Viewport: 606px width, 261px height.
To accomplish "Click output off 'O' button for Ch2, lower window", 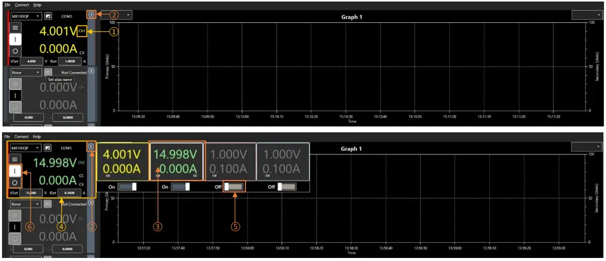I will click(15, 182).
